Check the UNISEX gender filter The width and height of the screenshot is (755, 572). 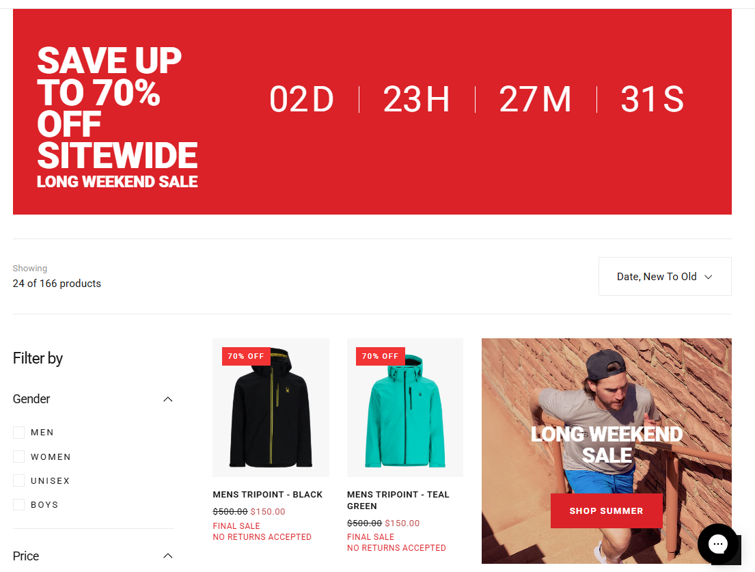tap(18, 480)
